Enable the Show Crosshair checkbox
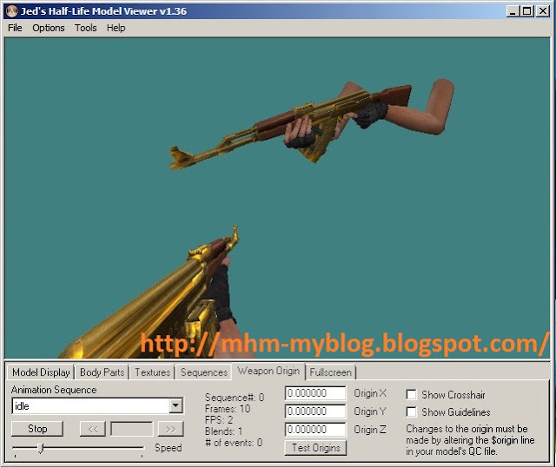Screen dimensions: 556x467 [x=411, y=394]
